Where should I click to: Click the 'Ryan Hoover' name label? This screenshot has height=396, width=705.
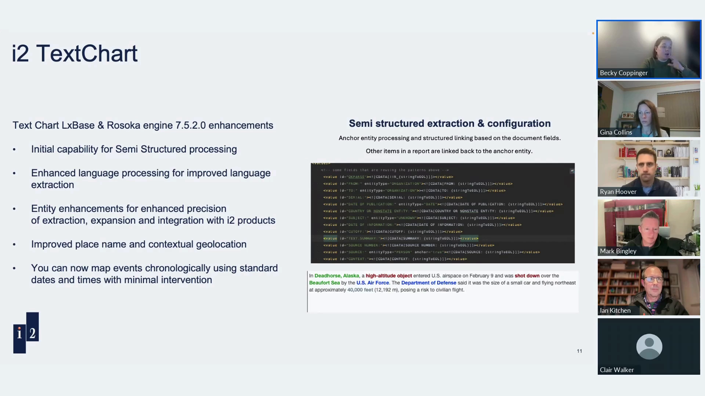(x=618, y=192)
